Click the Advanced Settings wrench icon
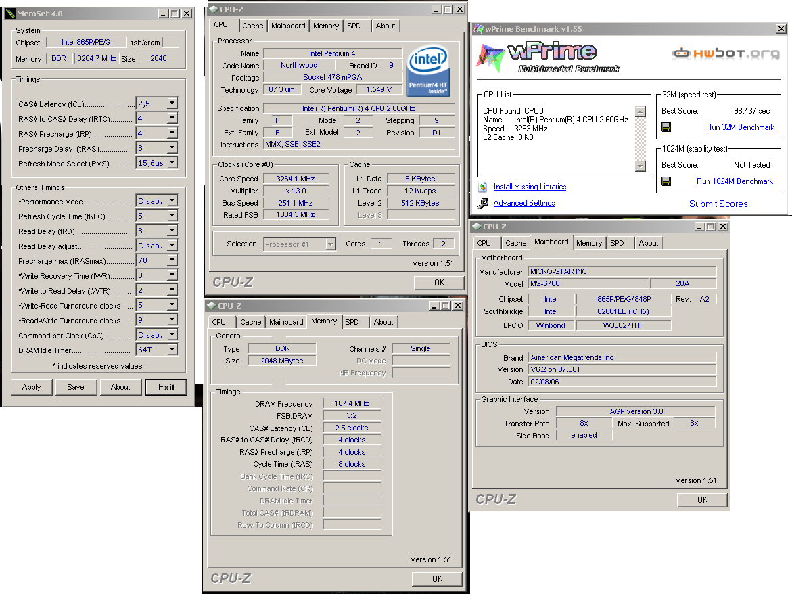The width and height of the screenshot is (792, 594). coord(483,203)
